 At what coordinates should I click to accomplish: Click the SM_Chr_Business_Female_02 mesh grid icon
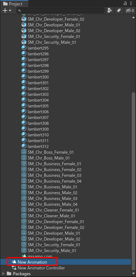pyautogui.click(x=24, y=170)
